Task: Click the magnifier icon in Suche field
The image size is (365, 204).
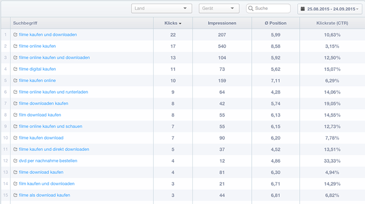Action: [251, 8]
